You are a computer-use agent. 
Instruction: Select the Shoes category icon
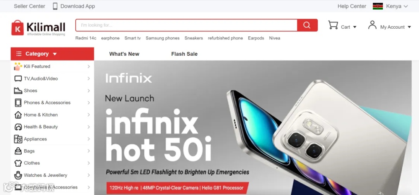click(x=18, y=91)
